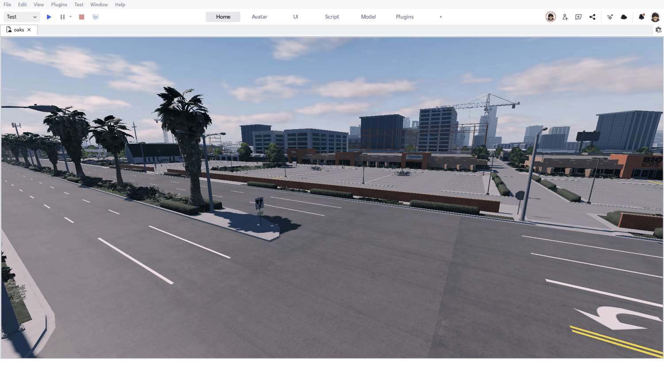Open the Plugins menu in the menu bar

click(x=59, y=4)
